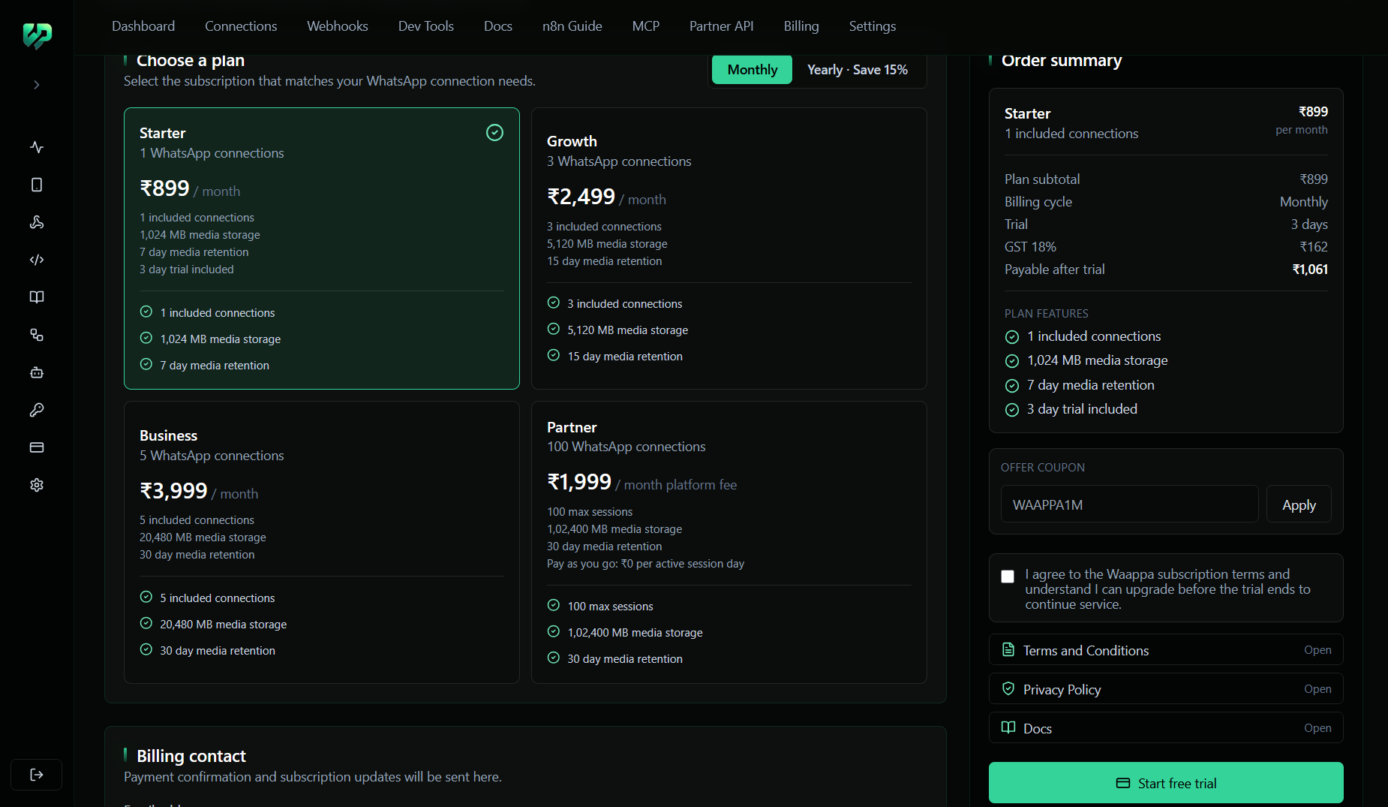The image size is (1388, 807).
Task: Select the Growth plan card
Action: click(729, 248)
